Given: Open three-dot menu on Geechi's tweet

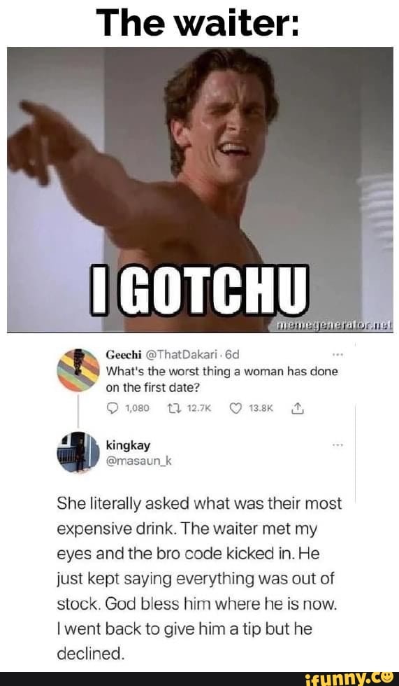Looking at the screenshot, I should [x=338, y=355].
